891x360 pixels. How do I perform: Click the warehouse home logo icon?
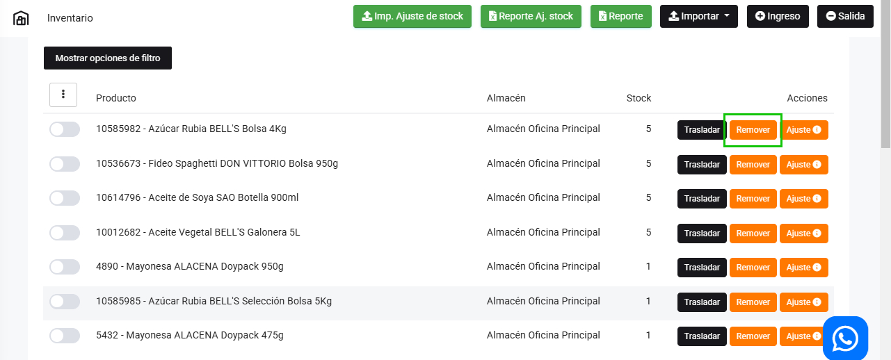coord(22,18)
